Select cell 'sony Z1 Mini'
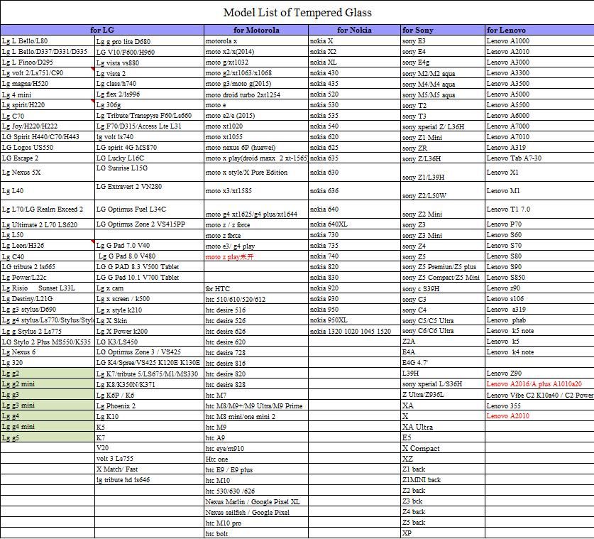This screenshot has height=539, width=594. (442, 137)
